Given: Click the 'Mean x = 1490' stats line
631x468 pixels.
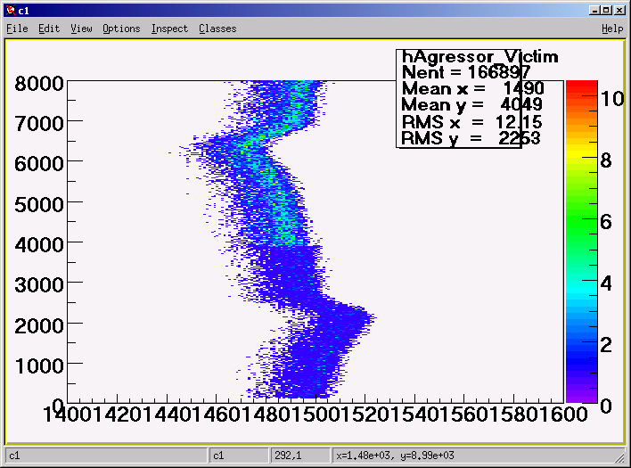Looking at the screenshot, I should [473, 88].
